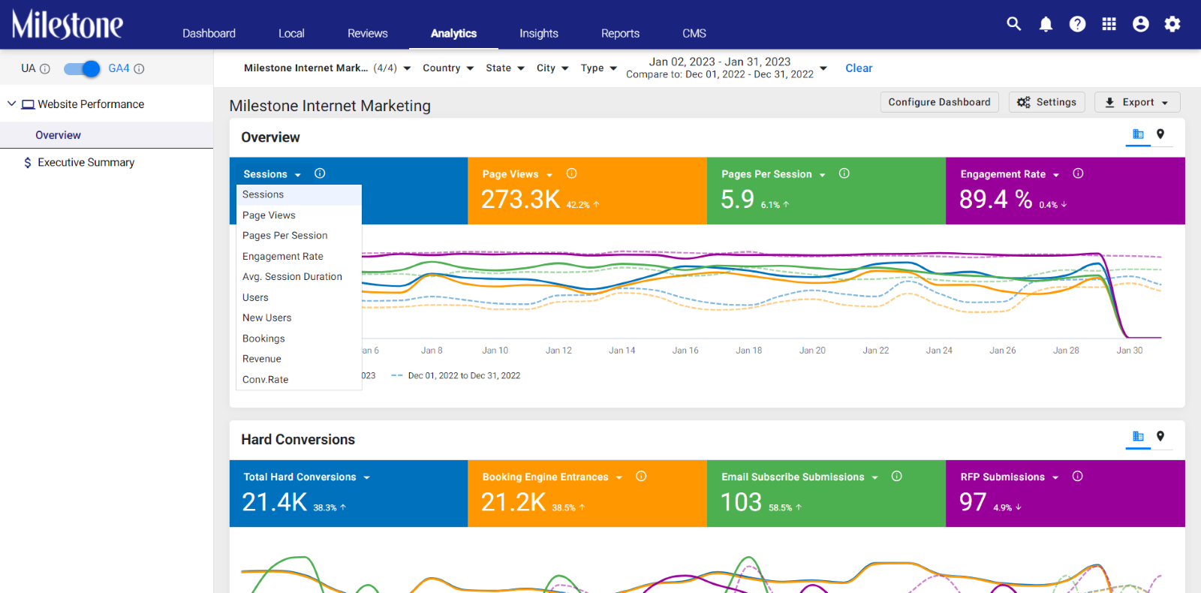Open the help question mark icon
This screenshot has width=1201, height=593.
1077,24
